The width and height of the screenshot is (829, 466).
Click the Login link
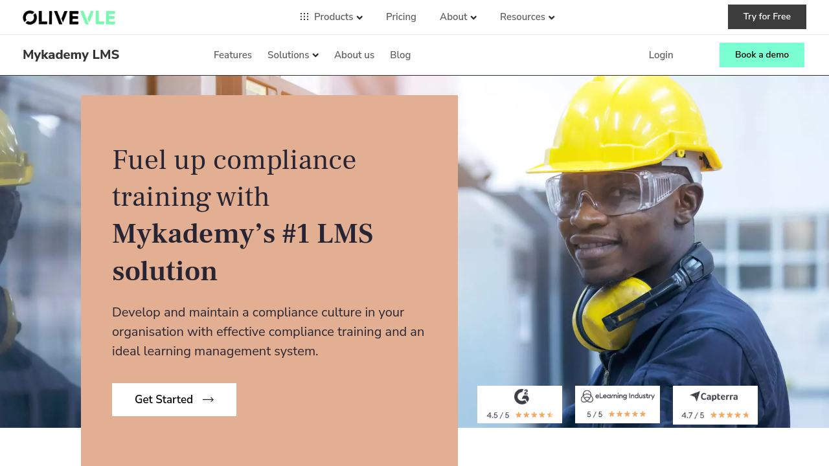[x=661, y=55]
